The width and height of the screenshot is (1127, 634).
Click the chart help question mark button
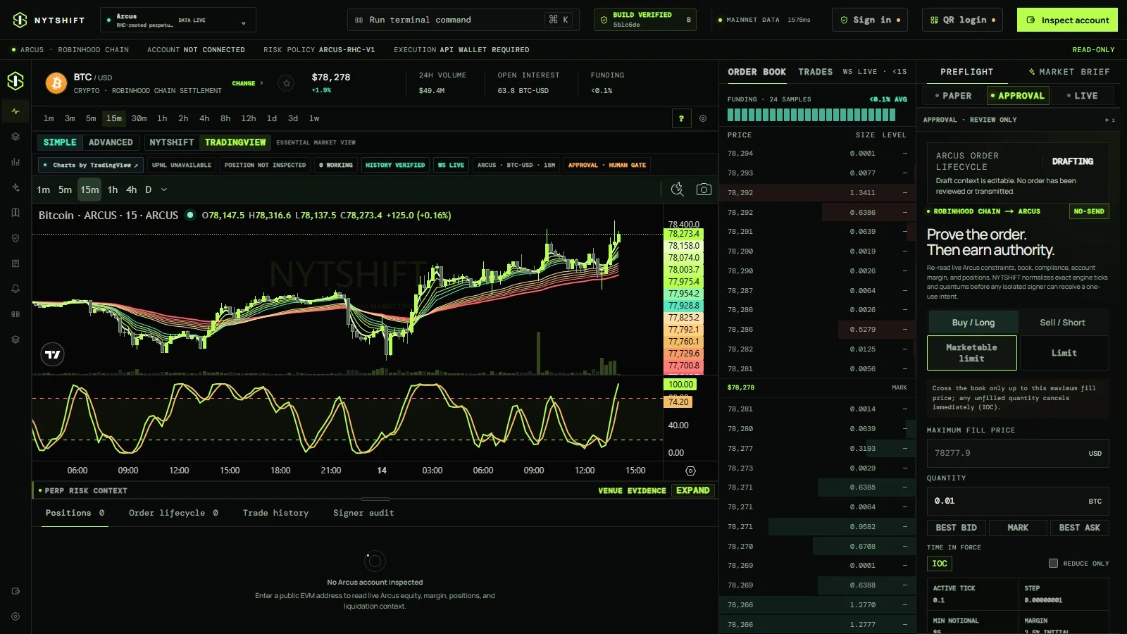[x=681, y=118]
